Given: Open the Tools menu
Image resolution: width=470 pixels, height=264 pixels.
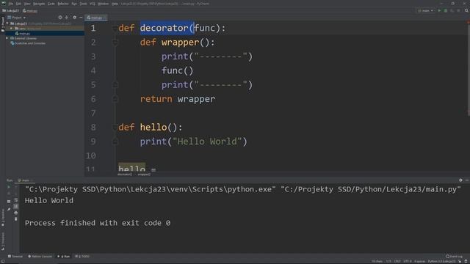Looking at the screenshot, I should tap(83, 4).
